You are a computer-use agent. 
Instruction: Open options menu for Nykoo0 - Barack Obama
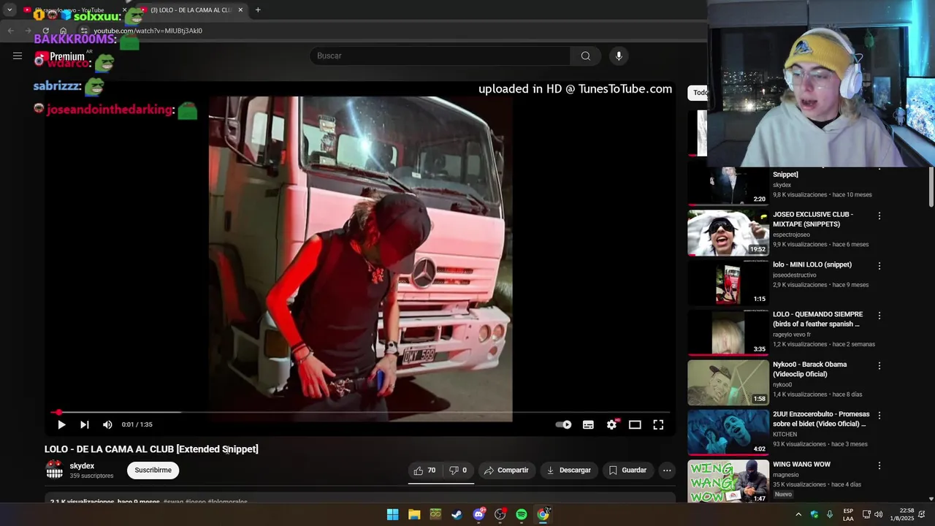(879, 365)
